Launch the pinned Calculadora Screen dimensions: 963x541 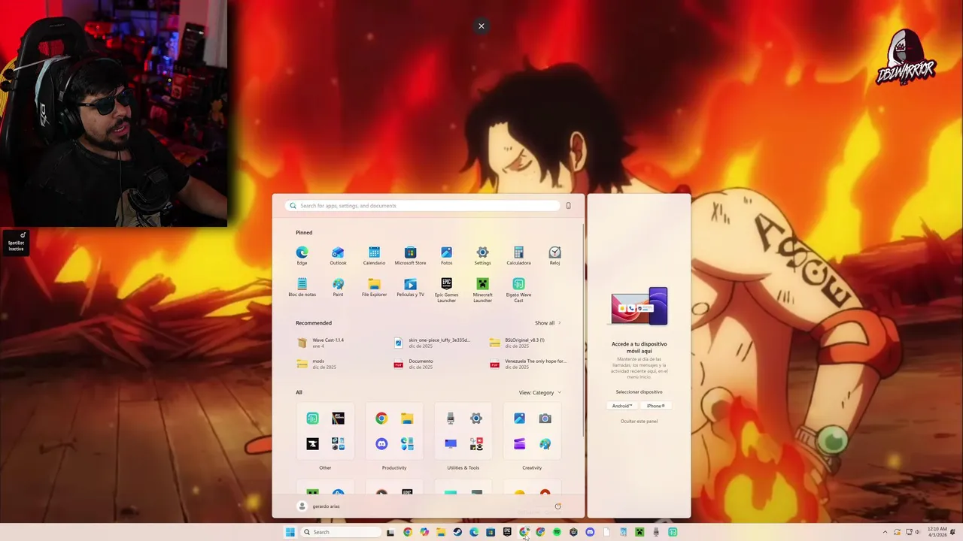pos(518,255)
